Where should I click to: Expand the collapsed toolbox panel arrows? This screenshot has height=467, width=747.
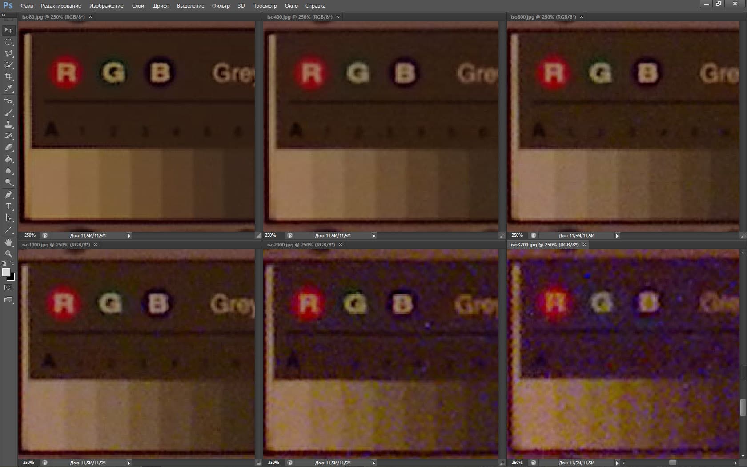click(4, 15)
